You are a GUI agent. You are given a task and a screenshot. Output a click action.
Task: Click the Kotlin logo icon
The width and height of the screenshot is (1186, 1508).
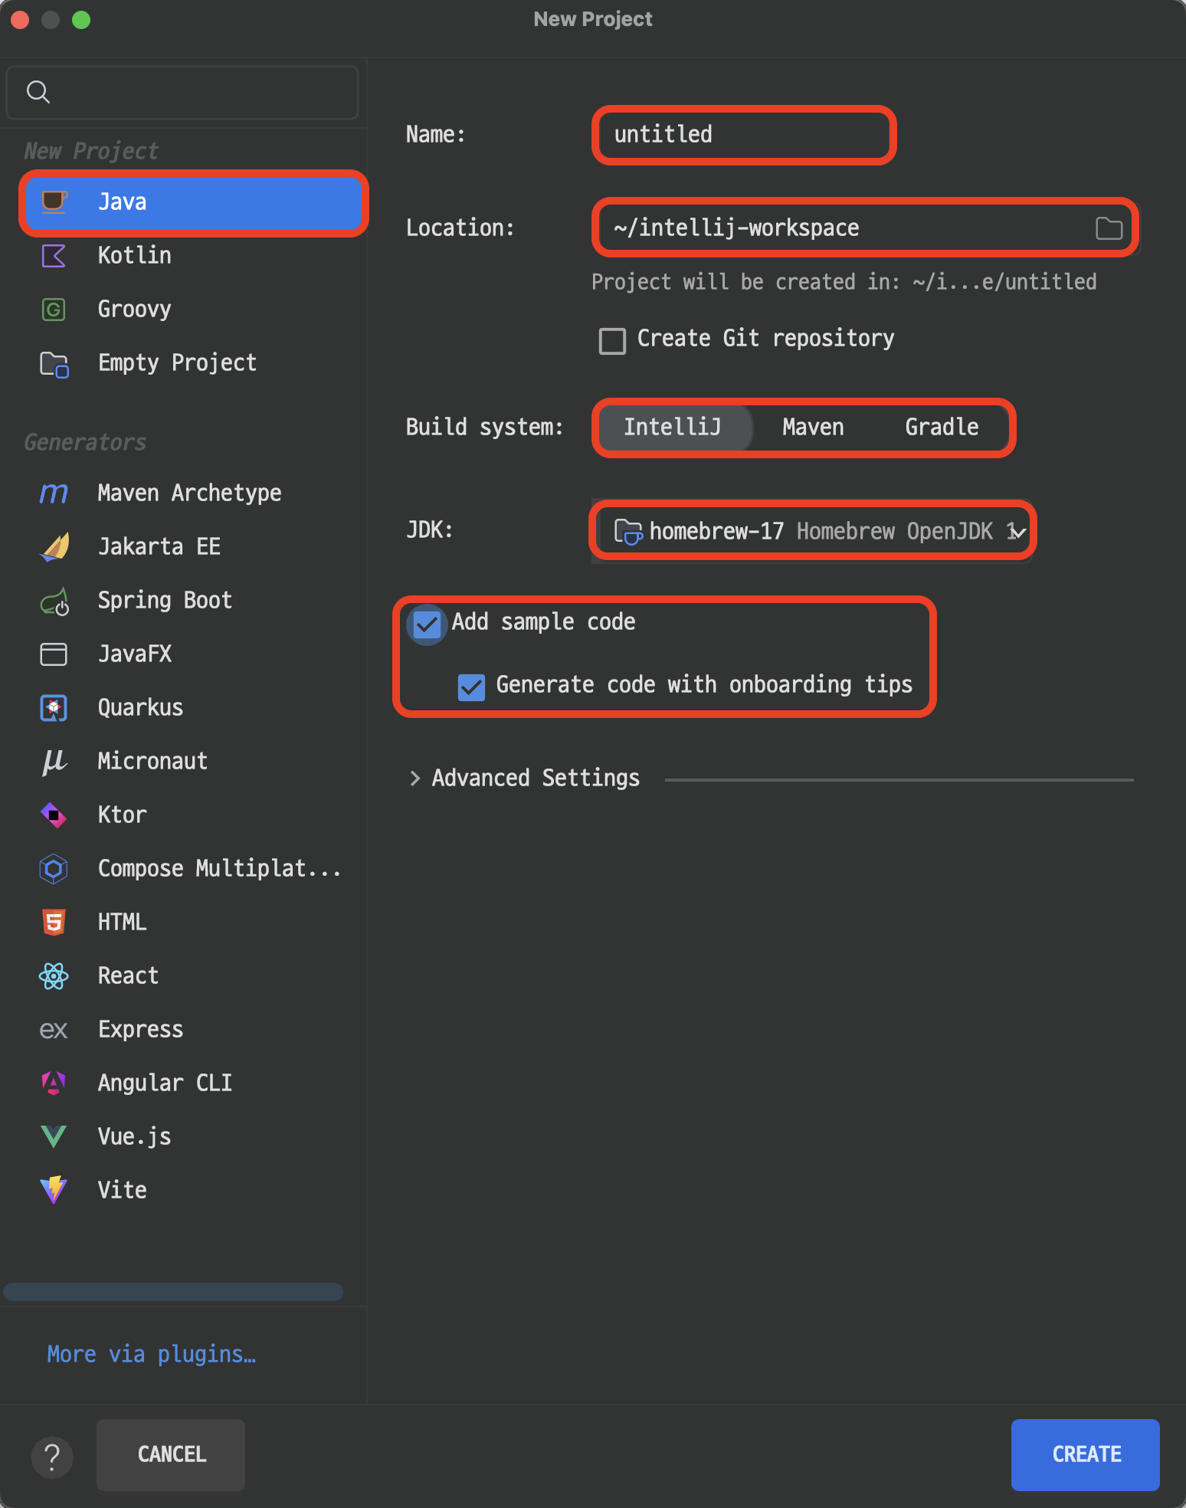[54, 255]
